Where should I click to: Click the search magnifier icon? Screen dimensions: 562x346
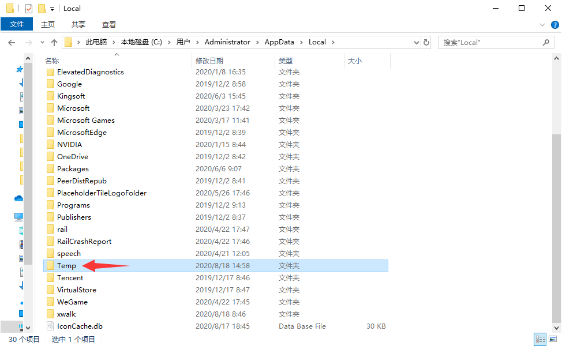pyautogui.click(x=546, y=42)
